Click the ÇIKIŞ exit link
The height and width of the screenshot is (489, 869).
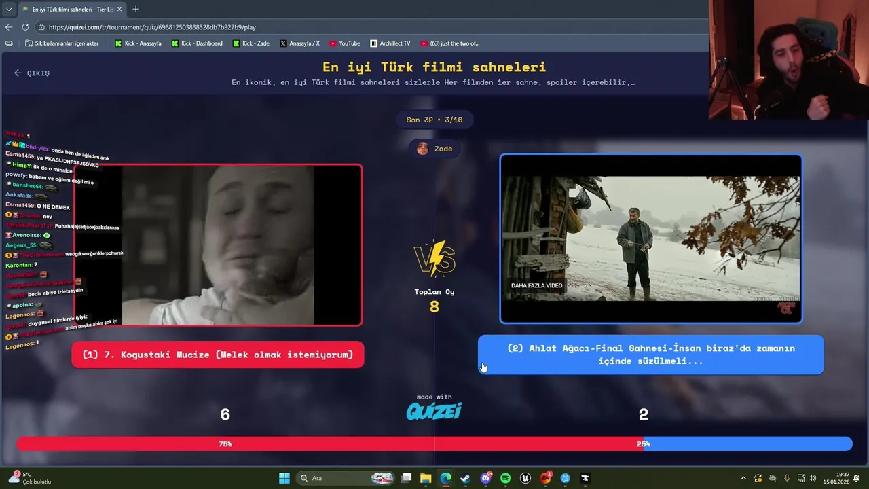[x=32, y=73]
